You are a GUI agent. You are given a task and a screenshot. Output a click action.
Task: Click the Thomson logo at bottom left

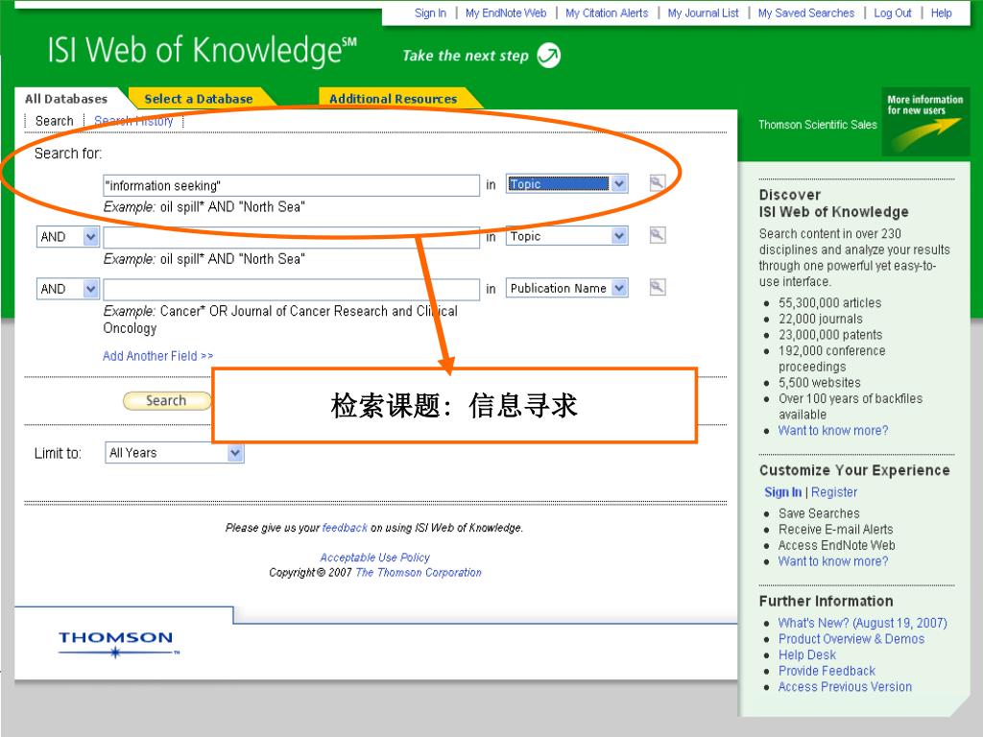116,644
